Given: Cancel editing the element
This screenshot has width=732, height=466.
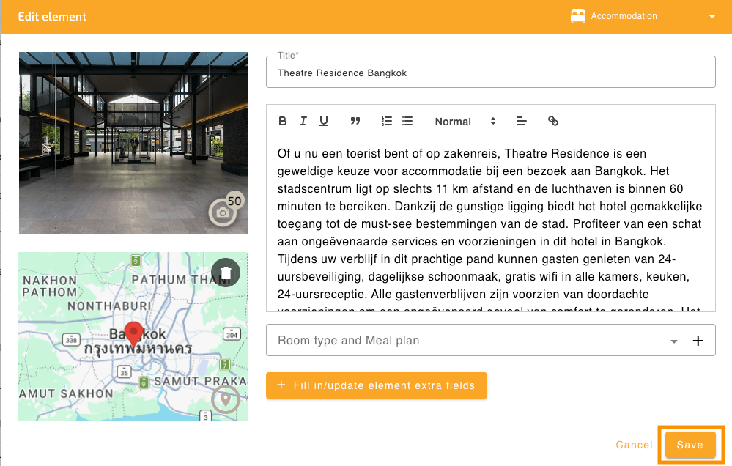Looking at the screenshot, I should pos(634,445).
